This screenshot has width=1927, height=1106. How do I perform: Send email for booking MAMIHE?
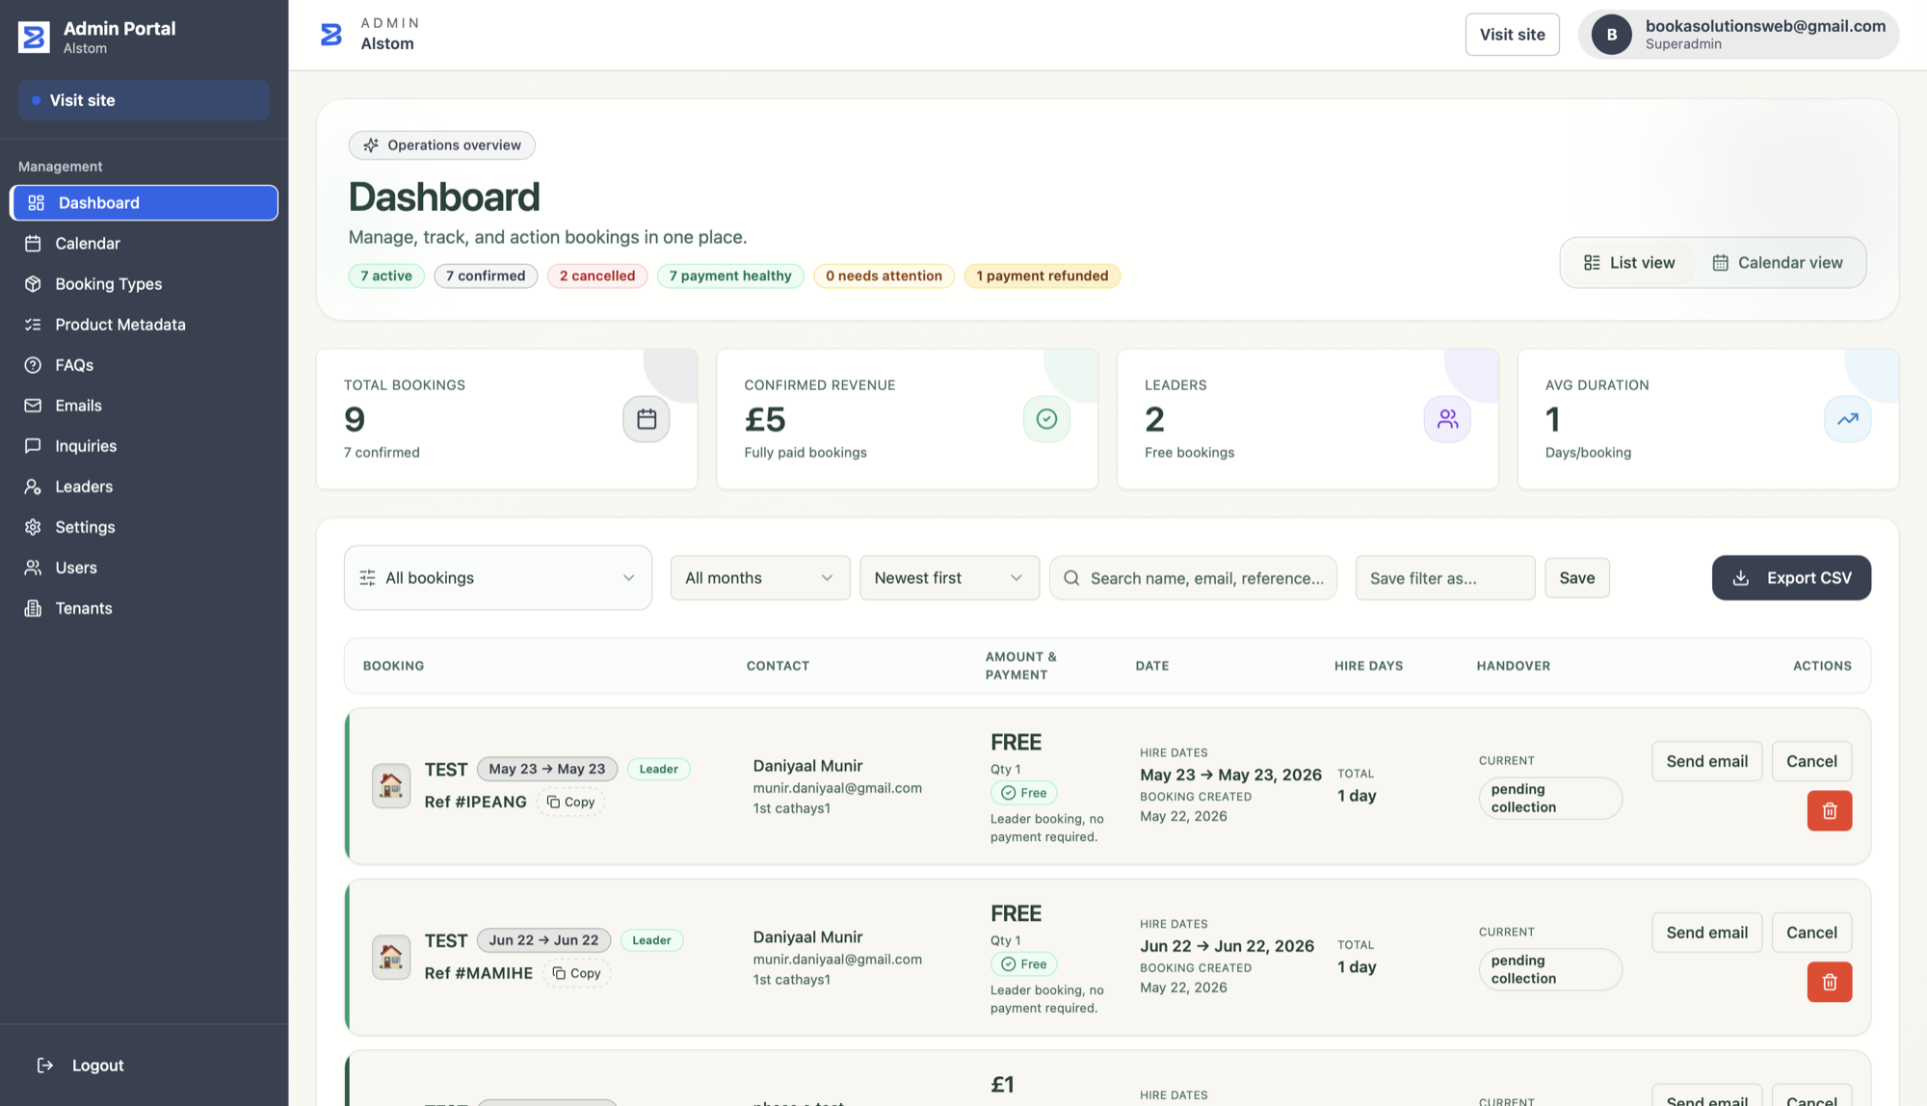(1707, 933)
